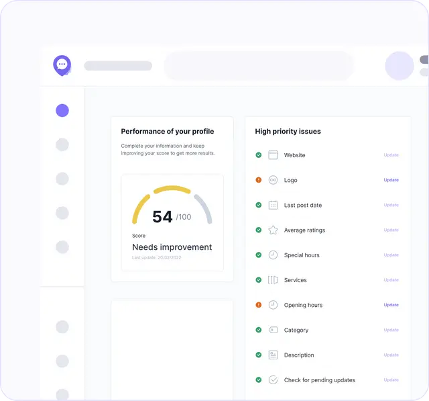The width and height of the screenshot is (429, 401).
Task: Open the Update link for Services
Action: (x=391, y=280)
